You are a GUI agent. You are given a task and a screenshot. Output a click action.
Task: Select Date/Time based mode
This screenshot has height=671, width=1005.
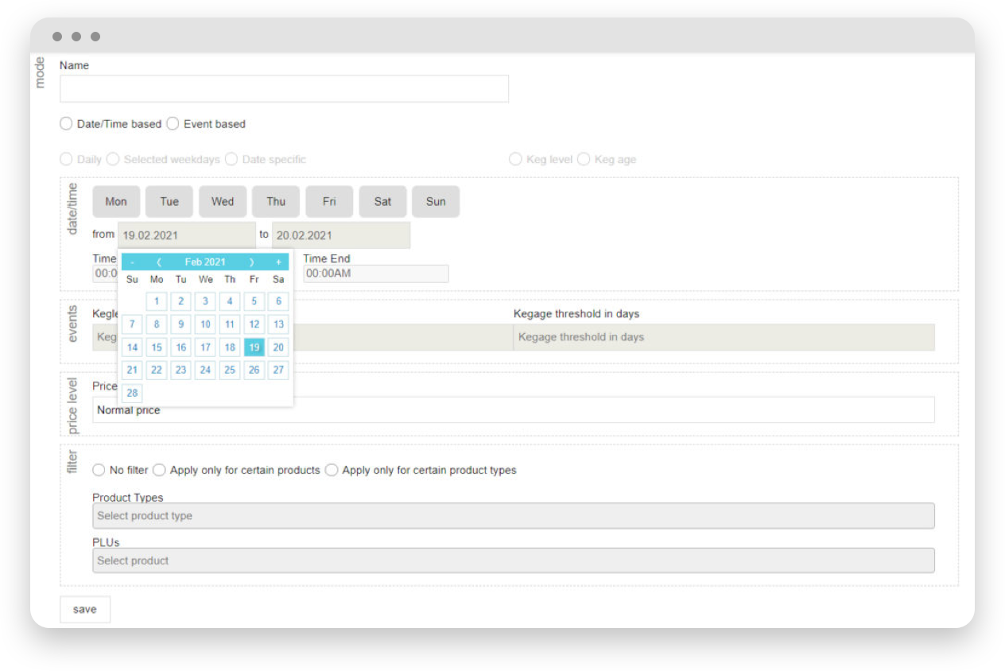[66, 124]
